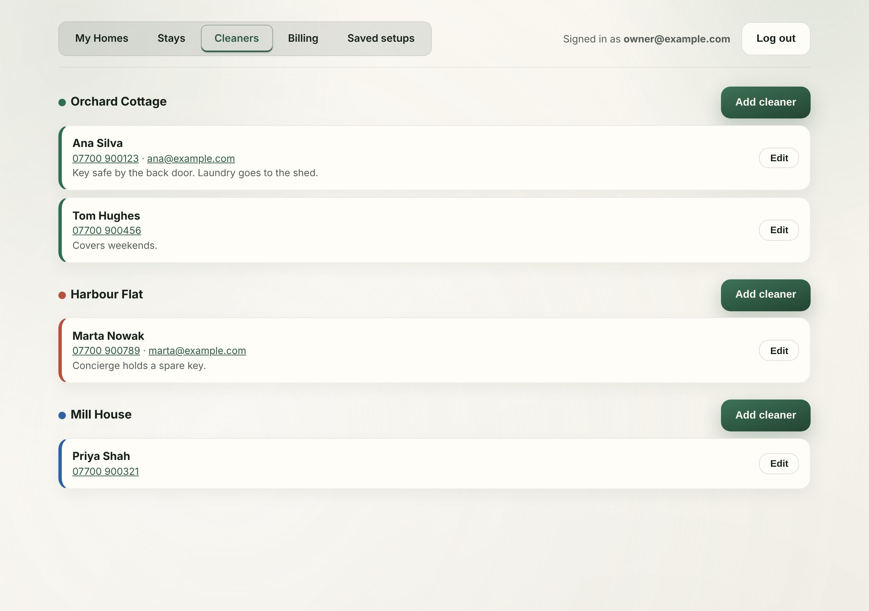Email marta@example.com
This screenshot has height=611, width=869.
tap(197, 351)
